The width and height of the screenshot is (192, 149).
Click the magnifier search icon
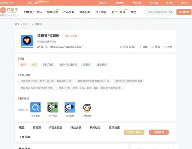(171, 12)
